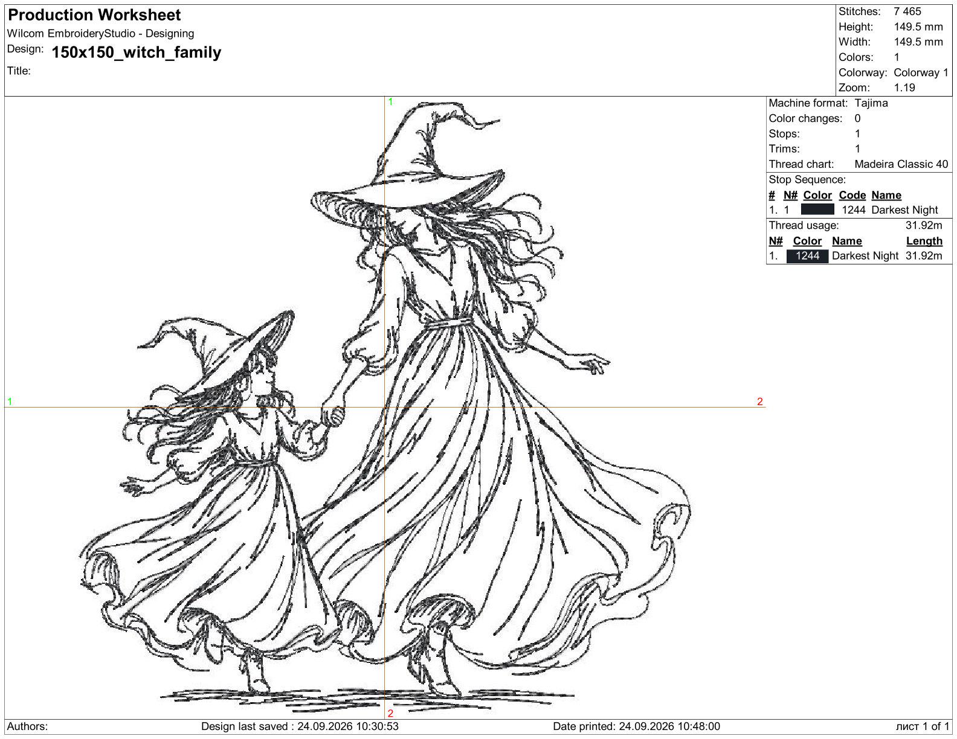Click the stitches value 7 465
957x739 pixels.
click(x=907, y=11)
